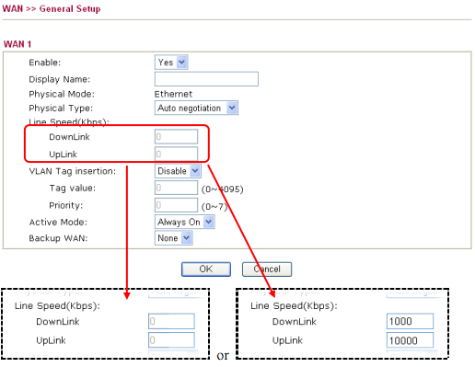Click the Active Mode label
The image size is (475, 367).
(58, 222)
